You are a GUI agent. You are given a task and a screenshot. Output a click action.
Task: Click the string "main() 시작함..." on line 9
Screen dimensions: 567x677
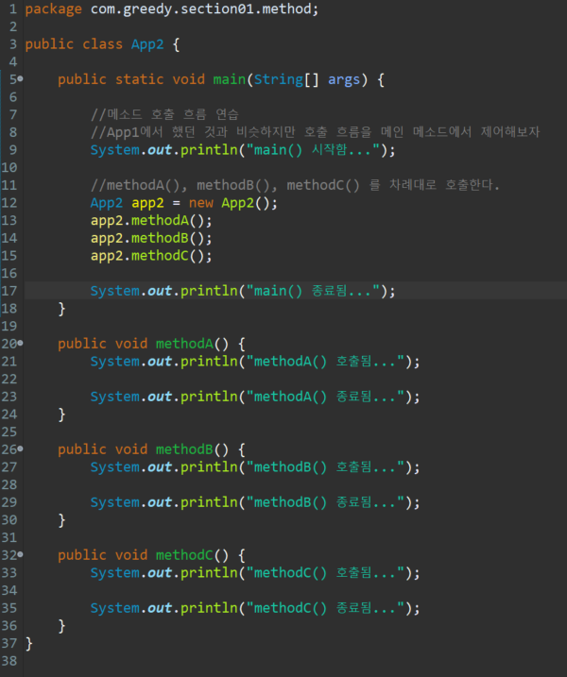[x=313, y=150]
